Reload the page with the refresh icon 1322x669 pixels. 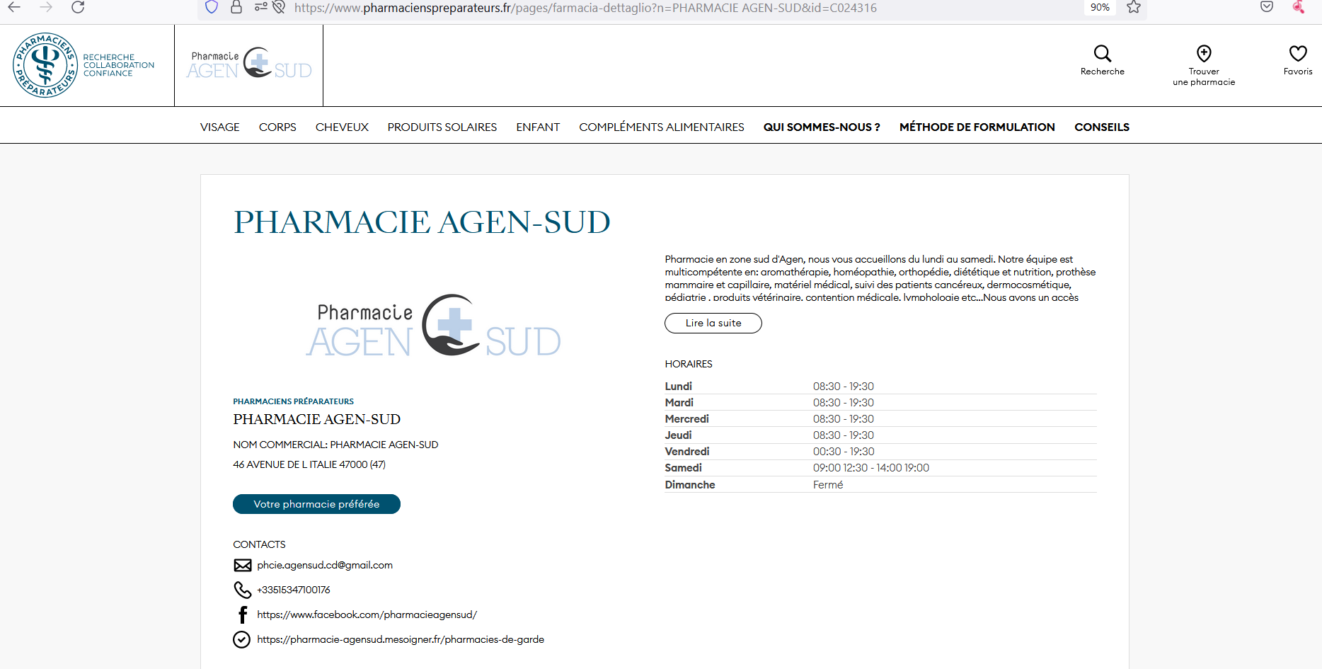(78, 8)
